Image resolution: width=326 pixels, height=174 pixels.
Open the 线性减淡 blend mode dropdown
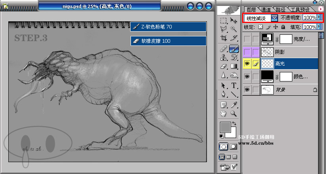click(x=275, y=18)
